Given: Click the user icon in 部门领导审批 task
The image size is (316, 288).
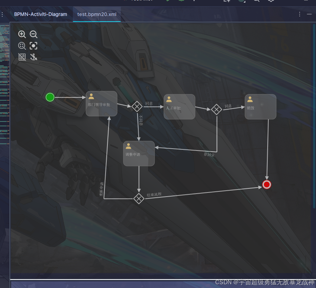Looking at the screenshot, I should [x=91, y=96].
